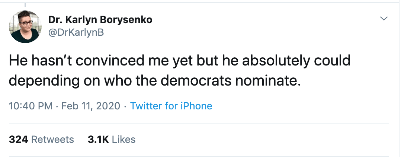Click the "Likes" label text
Image resolution: width=401 pixels, height=157 pixels.
coord(123,140)
